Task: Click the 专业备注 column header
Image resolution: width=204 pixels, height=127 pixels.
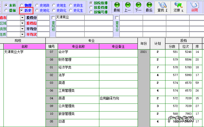Action: (x=118, y=46)
